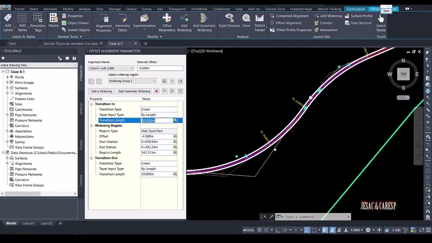Collapse the Widening Region section
This screenshot has height=243, width=432.
[x=91, y=126]
